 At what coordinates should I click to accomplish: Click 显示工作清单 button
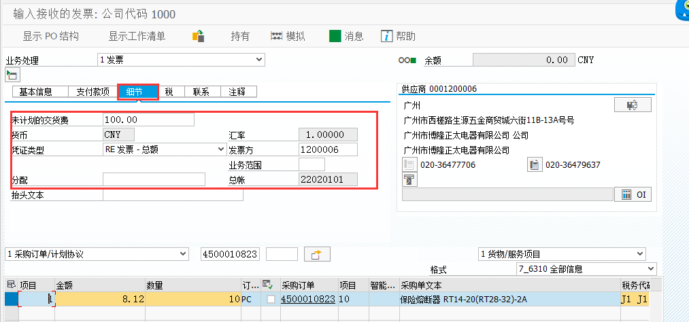click(x=137, y=36)
